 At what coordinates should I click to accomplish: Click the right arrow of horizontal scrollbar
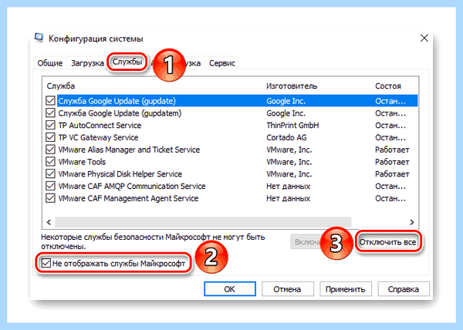(x=411, y=222)
